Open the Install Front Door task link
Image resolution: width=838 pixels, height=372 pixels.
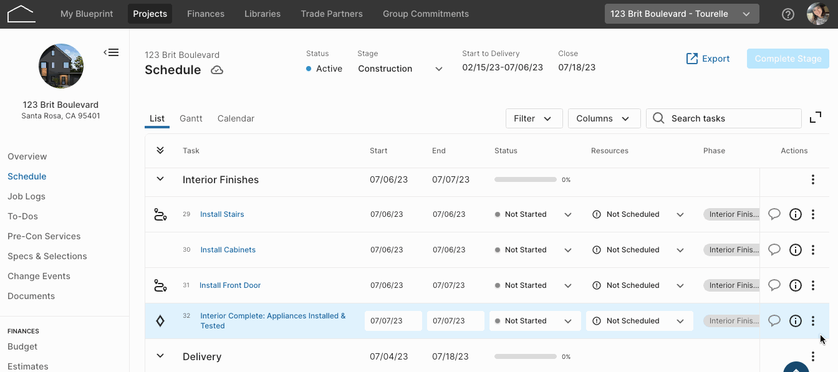pyautogui.click(x=230, y=285)
